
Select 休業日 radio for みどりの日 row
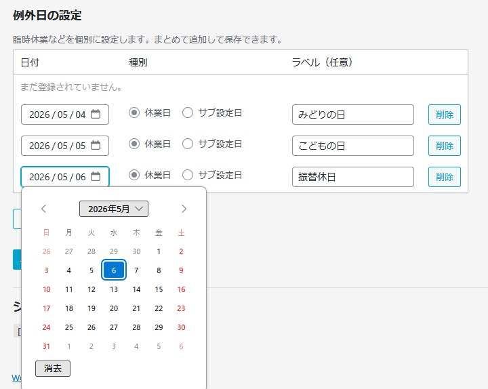[x=134, y=112]
